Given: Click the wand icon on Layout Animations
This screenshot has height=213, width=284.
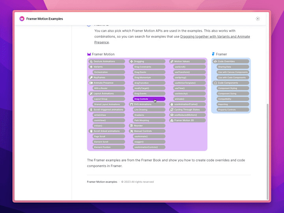Looking at the screenshot, I should click(x=91, y=93).
